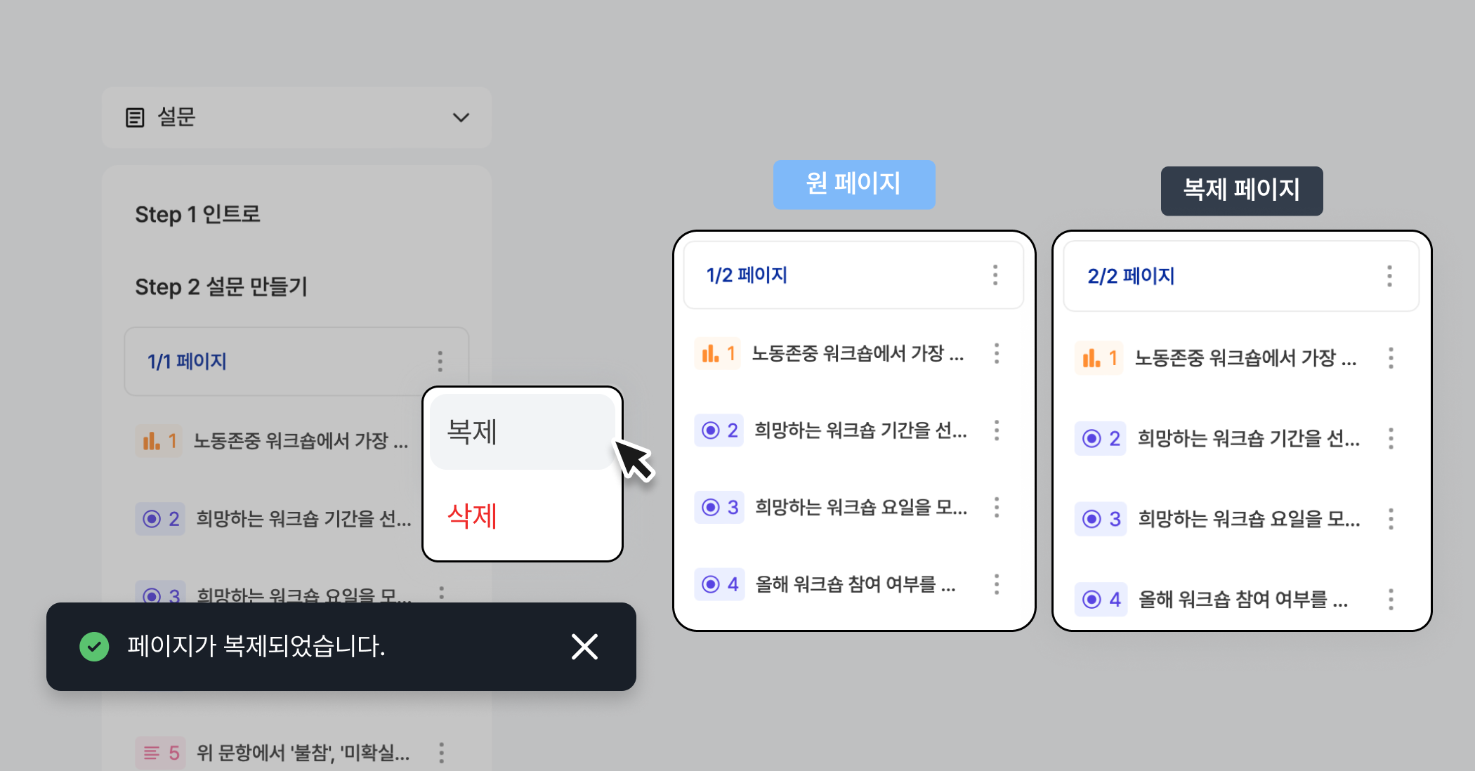The height and width of the screenshot is (771, 1475).
Task: Click the 복제 페이지 label button
Action: [x=1241, y=190]
